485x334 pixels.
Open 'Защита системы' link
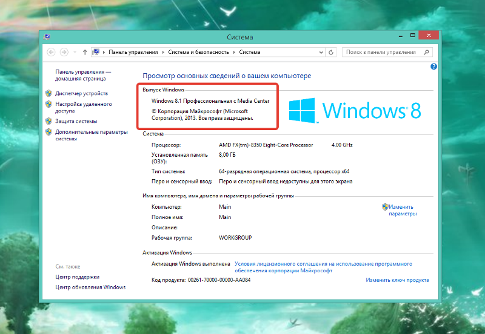click(76, 121)
